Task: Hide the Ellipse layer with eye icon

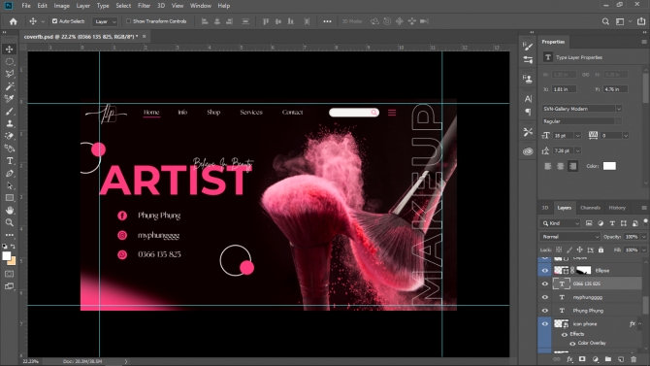Action: [x=544, y=271]
